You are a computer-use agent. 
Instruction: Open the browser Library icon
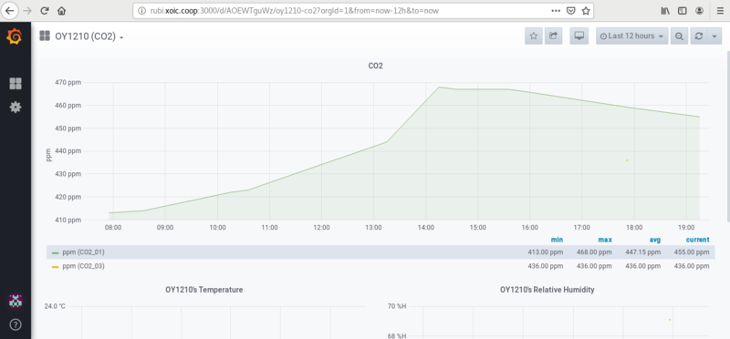coord(665,10)
